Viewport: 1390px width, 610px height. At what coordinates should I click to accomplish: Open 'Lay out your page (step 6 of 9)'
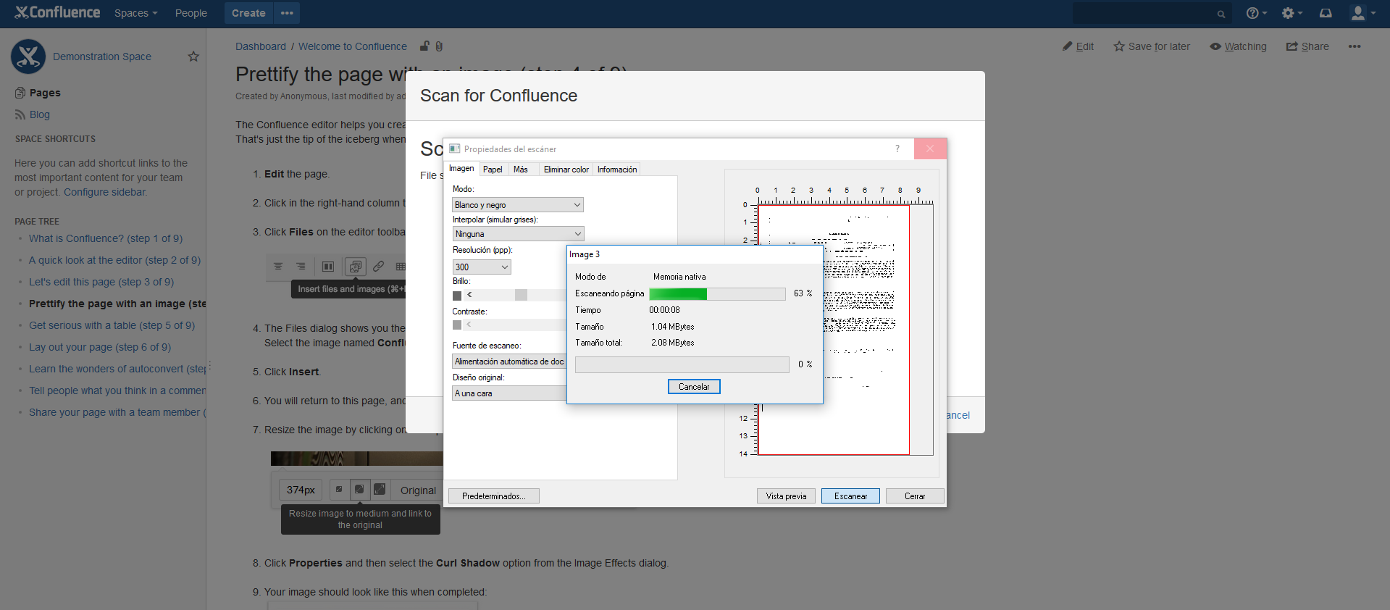(x=100, y=347)
